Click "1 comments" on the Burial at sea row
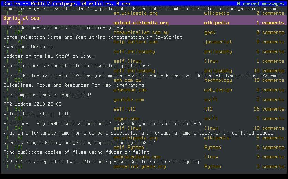The width and height of the screenshot is (288, 179). (x=270, y=23)
